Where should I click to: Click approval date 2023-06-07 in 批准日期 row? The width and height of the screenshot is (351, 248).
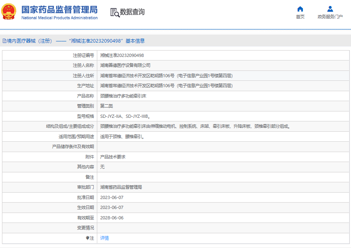pos(112,197)
